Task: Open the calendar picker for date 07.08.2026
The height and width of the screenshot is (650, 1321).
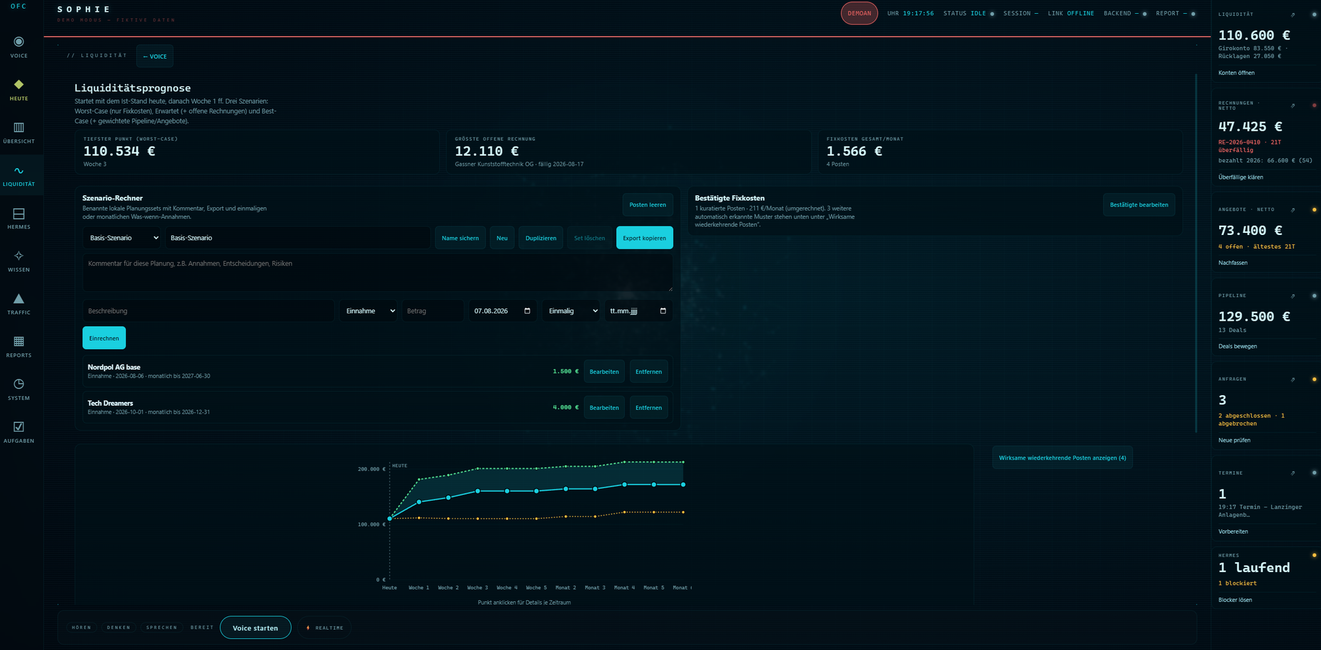Action: tap(527, 311)
